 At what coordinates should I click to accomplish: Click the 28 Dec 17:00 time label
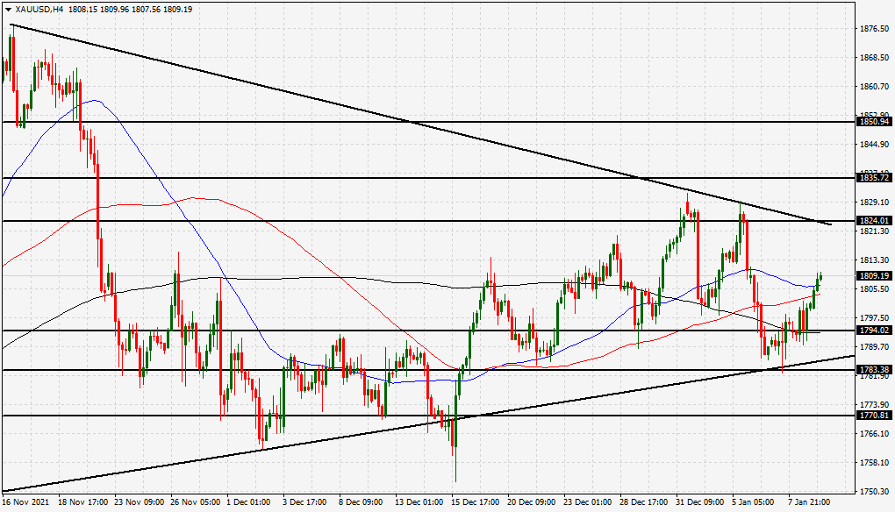[x=644, y=502]
